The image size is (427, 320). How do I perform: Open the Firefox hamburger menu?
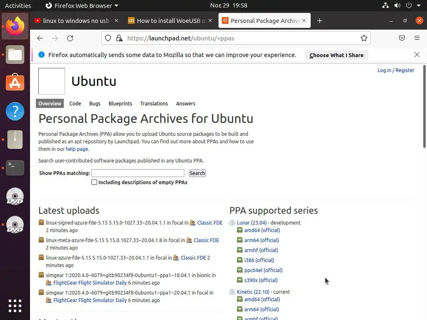pyautogui.click(x=417, y=38)
